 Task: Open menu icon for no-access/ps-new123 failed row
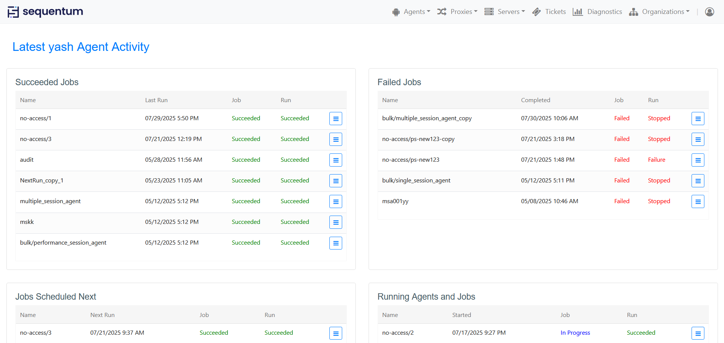click(x=698, y=160)
